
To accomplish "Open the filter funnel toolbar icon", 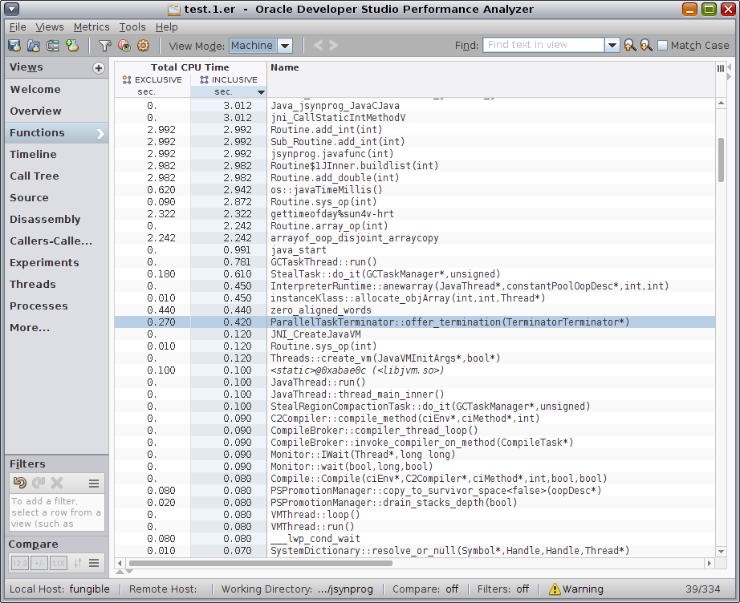I will click(105, 45).
